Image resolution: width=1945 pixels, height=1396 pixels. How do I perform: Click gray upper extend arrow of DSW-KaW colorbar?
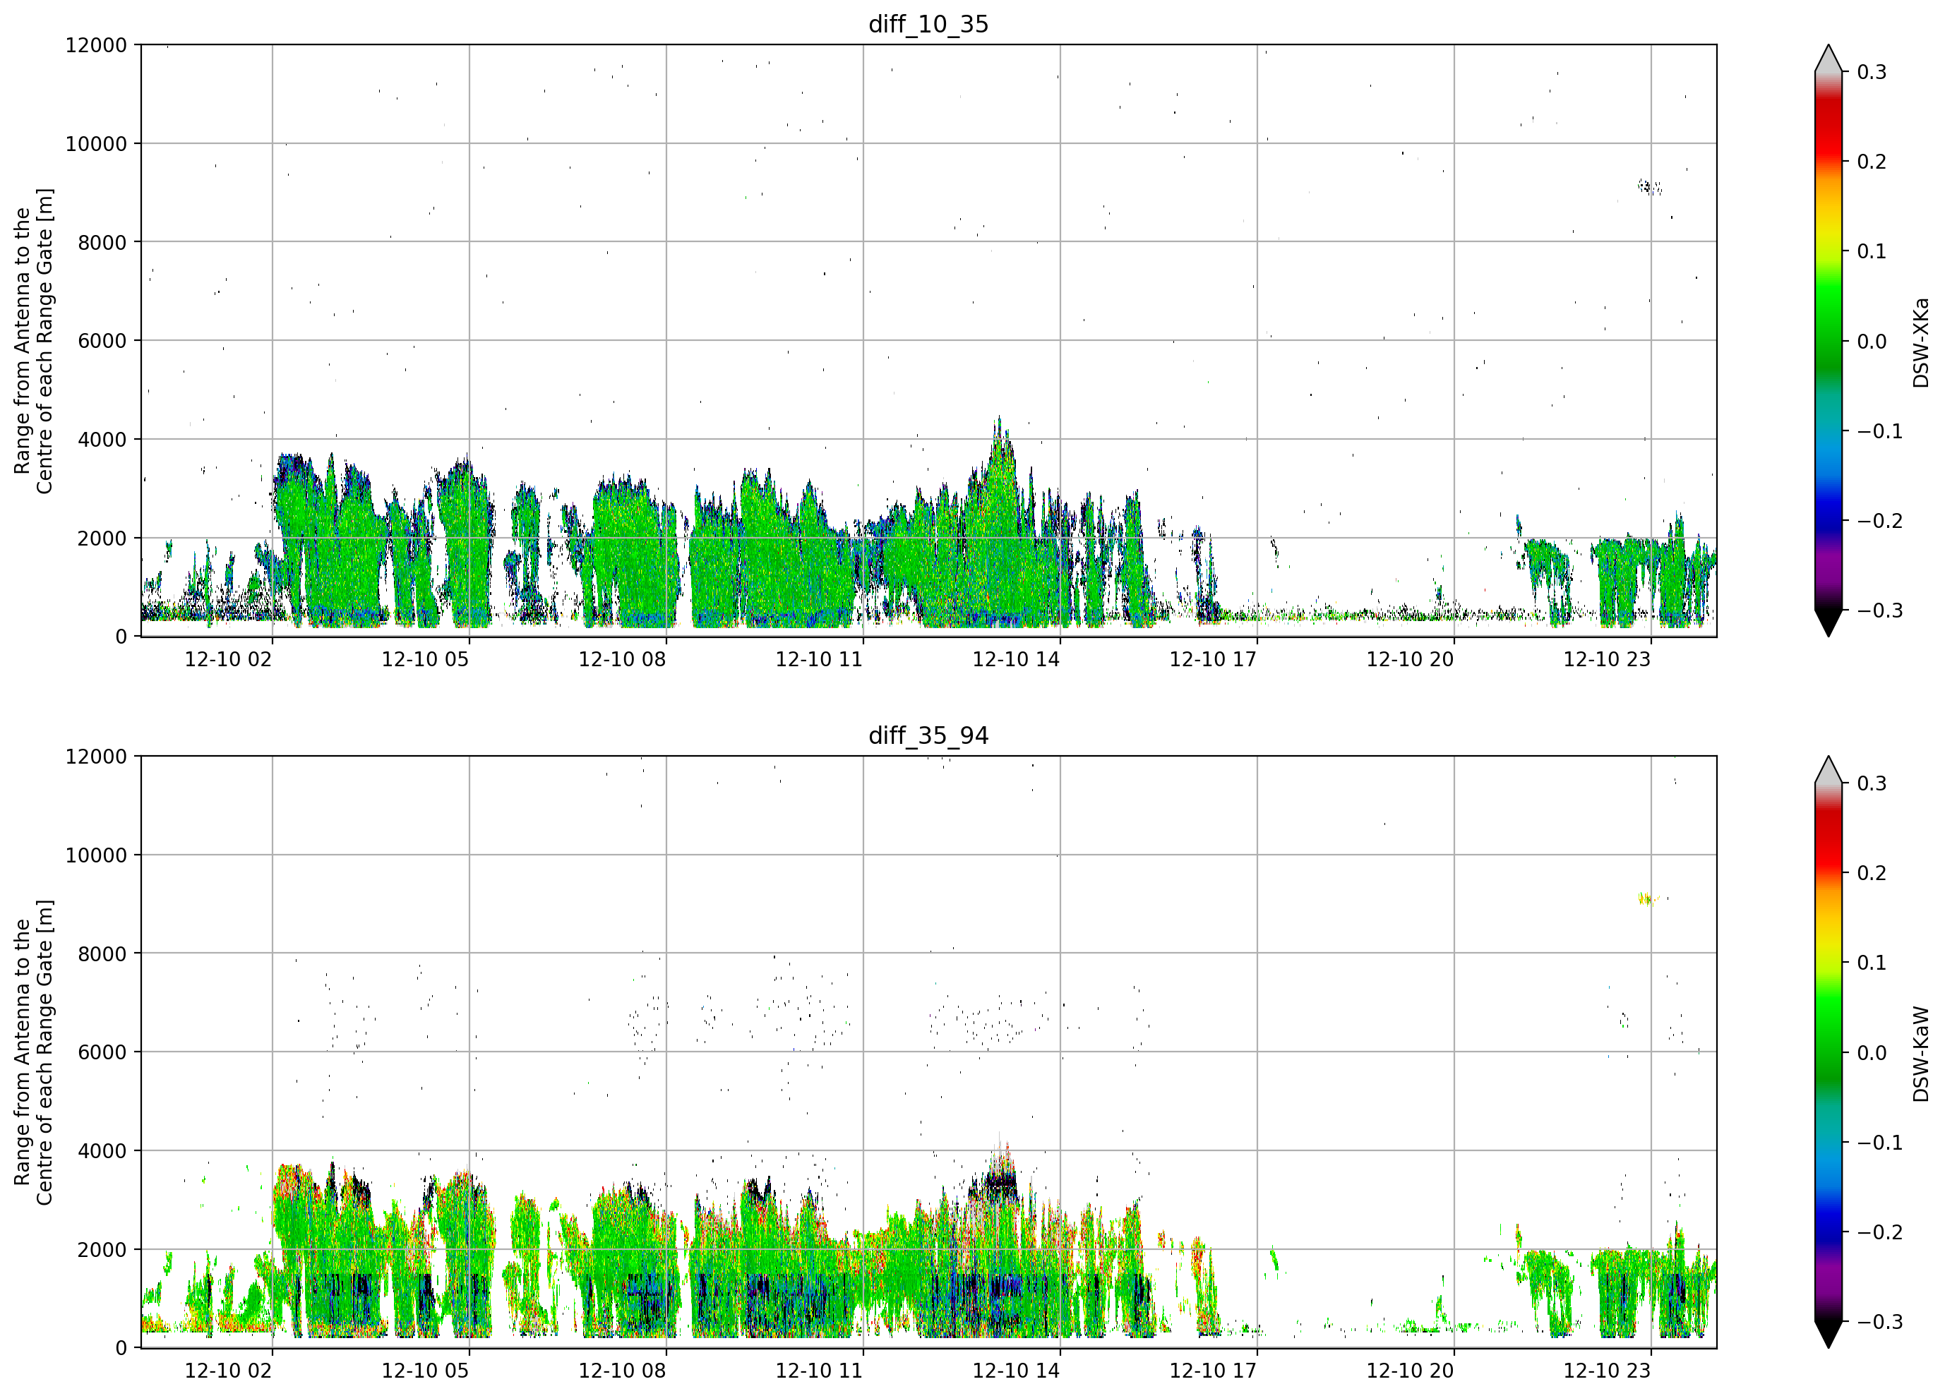[x=1829, y=770]
